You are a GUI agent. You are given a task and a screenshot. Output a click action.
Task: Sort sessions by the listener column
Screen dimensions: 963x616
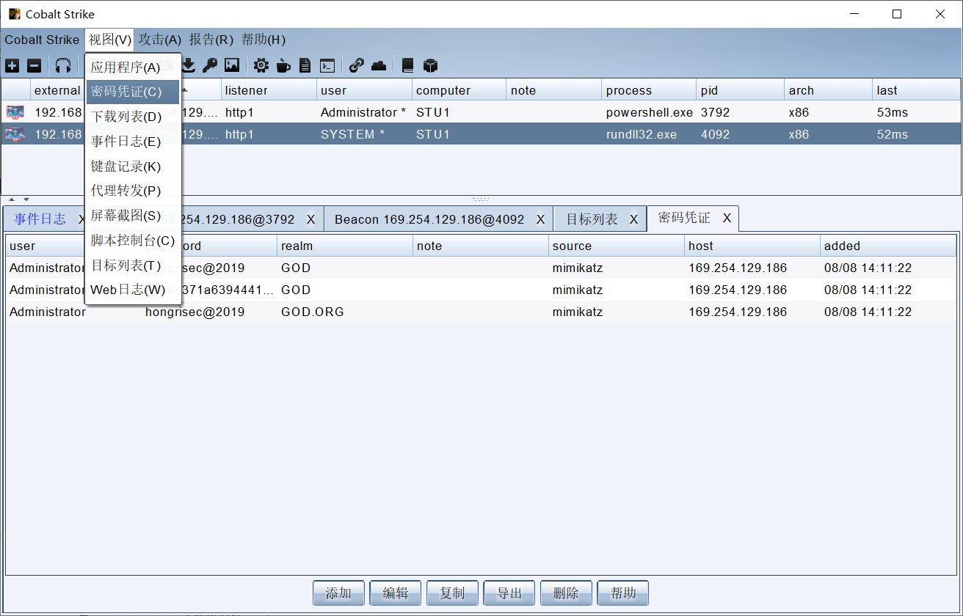point(269,90)
